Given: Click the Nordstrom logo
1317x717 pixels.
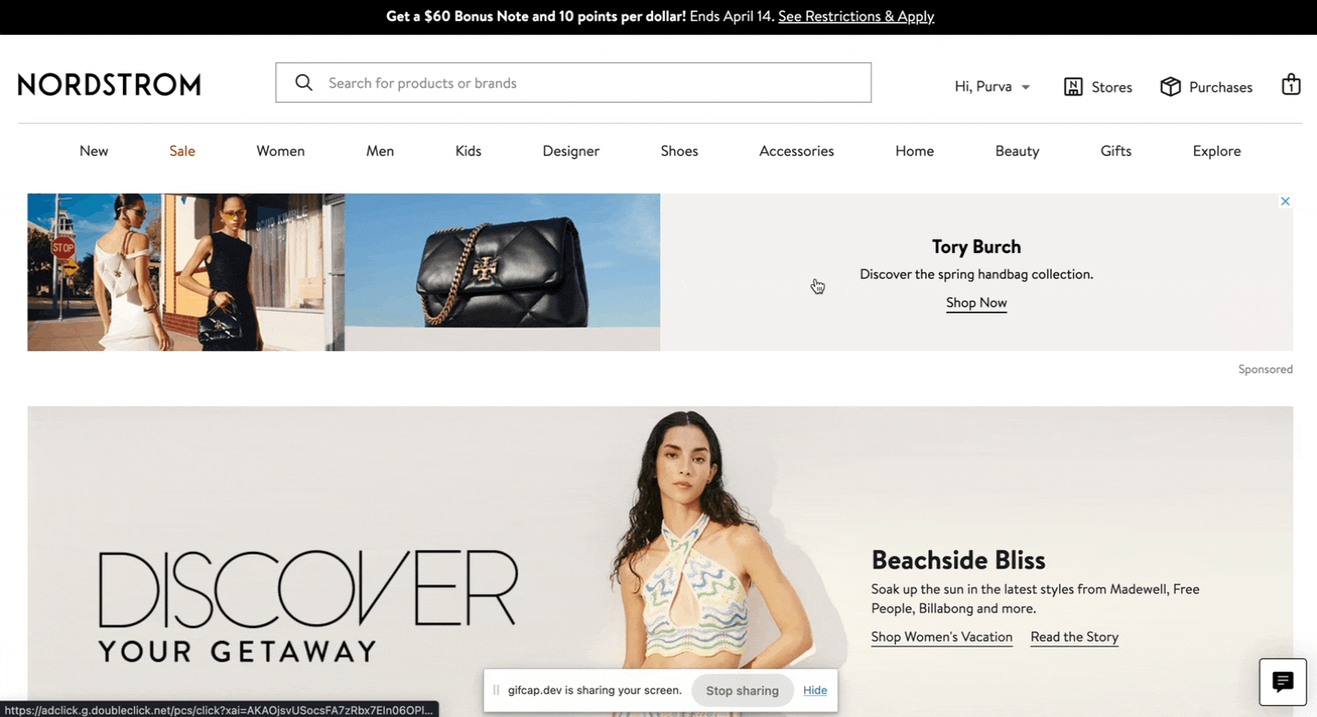Looking at the screenshot, I should click(109, 84).
